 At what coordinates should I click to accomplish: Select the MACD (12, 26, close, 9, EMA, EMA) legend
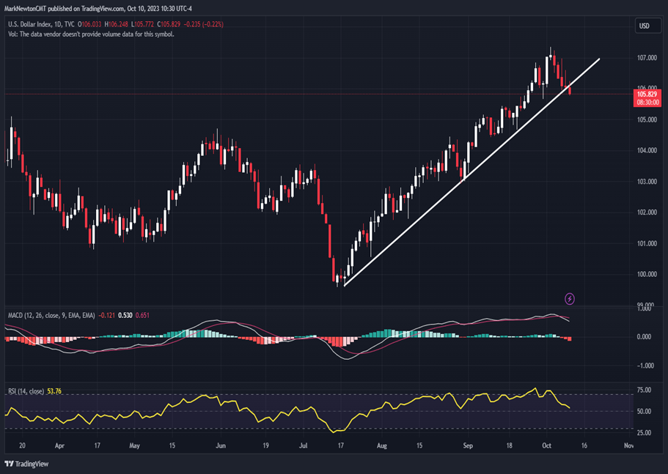tap(51, 315)
